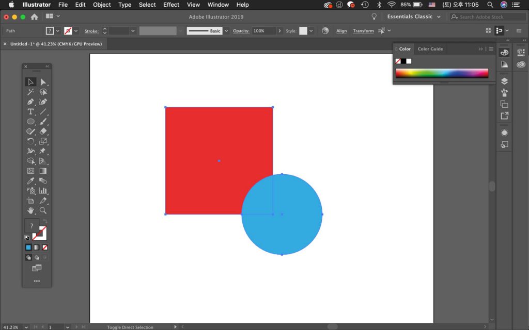Viewport: 529px width, 330px height.
Task: Select the Selection tool (black arrow)
Action: [30, 82]
